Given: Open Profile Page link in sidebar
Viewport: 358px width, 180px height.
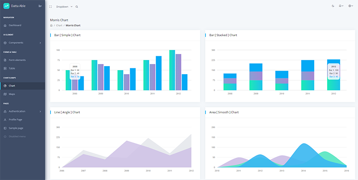Looking at the screenshot, I should tap(22, 120).
